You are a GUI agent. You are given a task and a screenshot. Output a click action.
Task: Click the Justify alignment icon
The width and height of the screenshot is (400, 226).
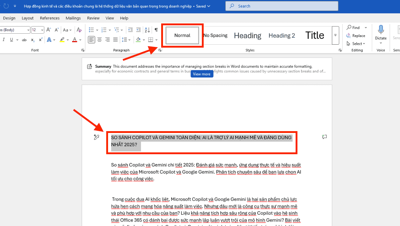click(115, 40)
